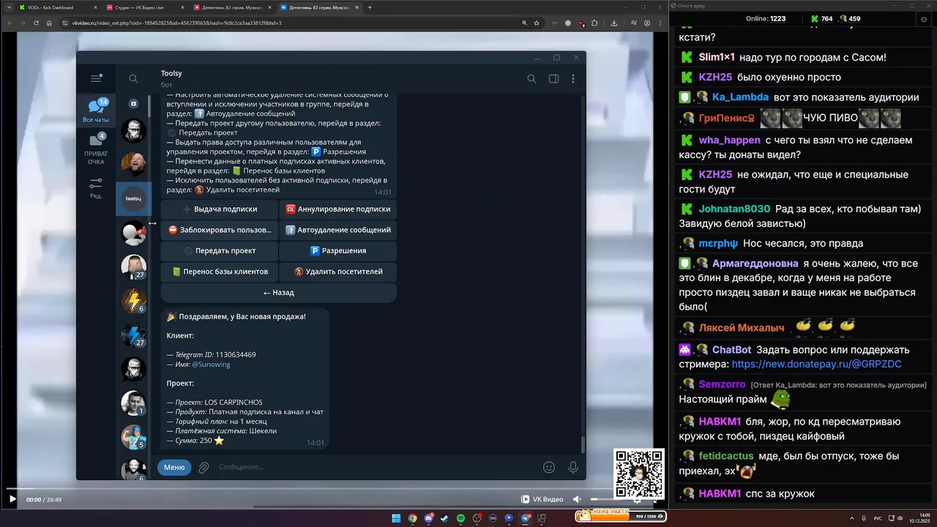937x527 pixels.
Task: Open the bot Меню button
Action: click(174, 467)
